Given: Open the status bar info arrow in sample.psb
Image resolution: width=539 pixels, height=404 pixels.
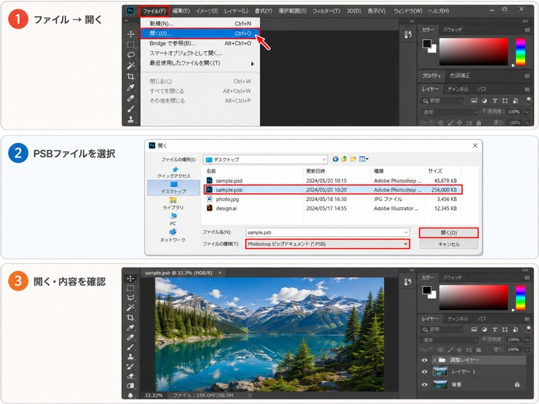Looking at the screenshot, I should (249, 395).
